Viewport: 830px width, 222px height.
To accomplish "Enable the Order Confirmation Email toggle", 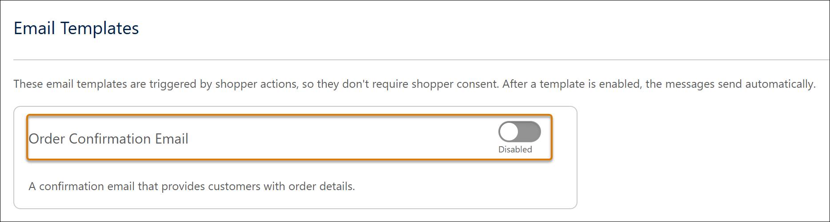I will click(x=519, y=132).
